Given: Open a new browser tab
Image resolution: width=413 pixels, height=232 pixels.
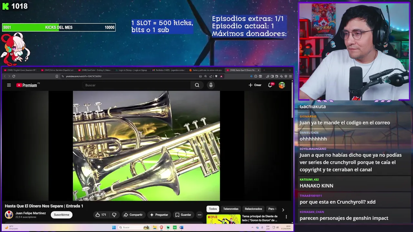Looking at the screenshot, I should pos(264,70).
